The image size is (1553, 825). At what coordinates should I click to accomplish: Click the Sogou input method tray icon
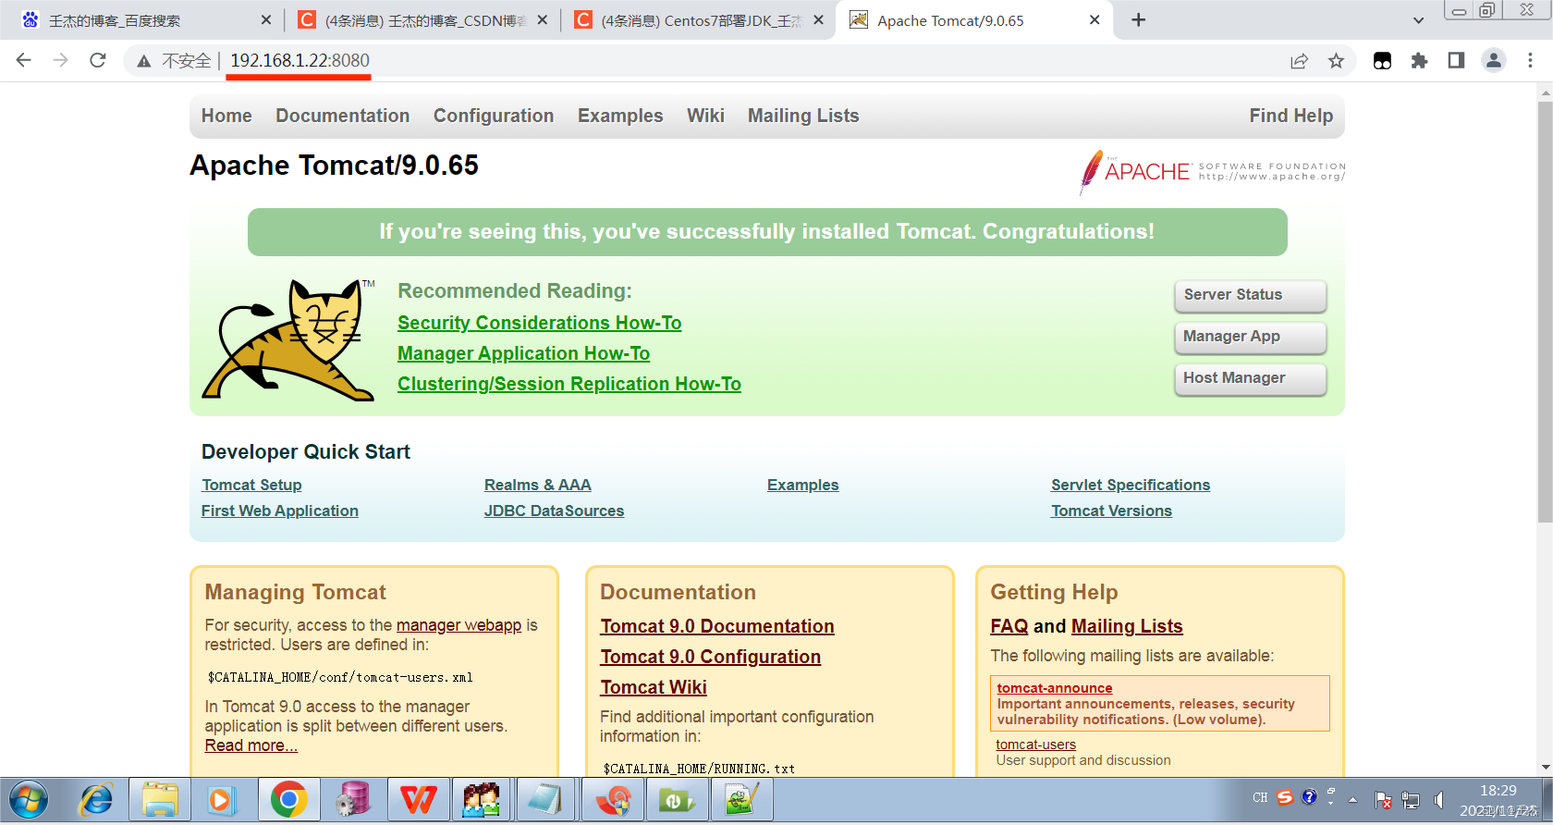click(1284, 797)
